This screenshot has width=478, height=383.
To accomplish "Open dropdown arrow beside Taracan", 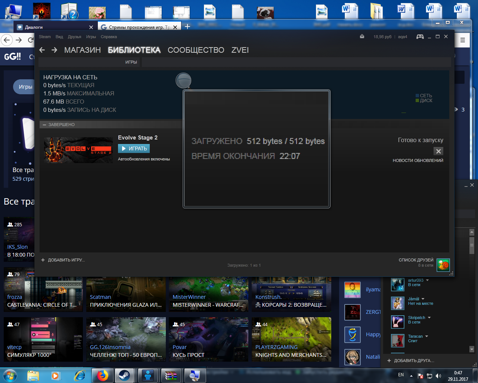I will tap(427, 336).
